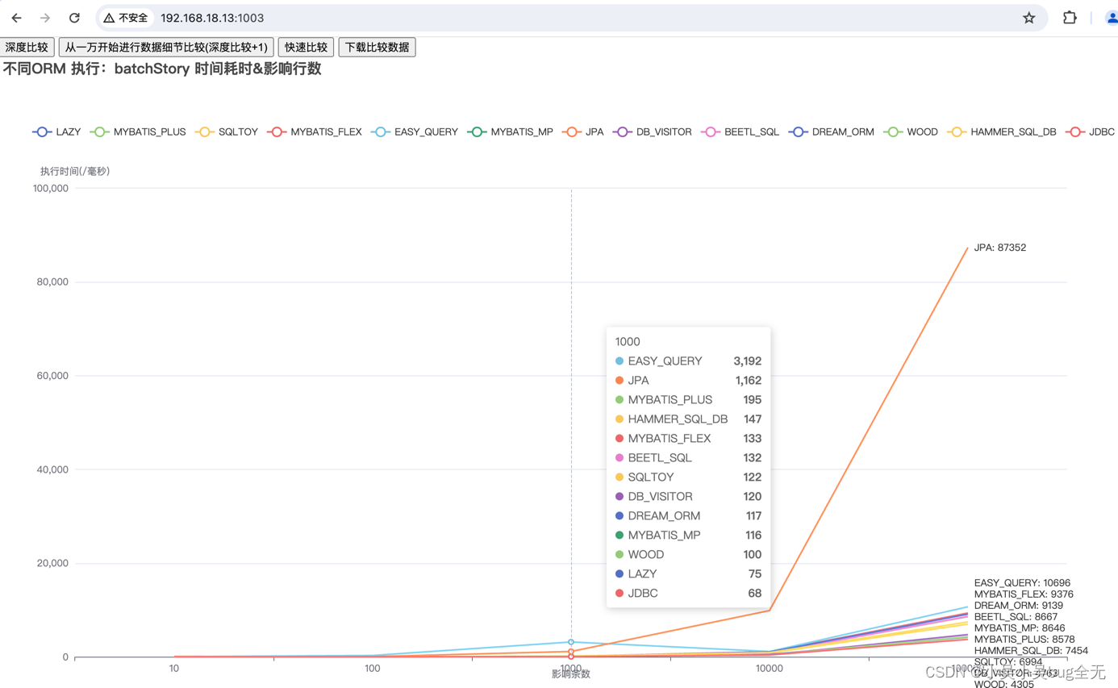
Task: Click the HAMMER_SQL_DB: 7454 end label
Action: point(1031,650)
